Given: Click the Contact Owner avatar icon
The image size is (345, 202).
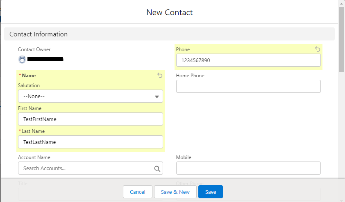Looking at the screenshot, I should coord(22,60).
